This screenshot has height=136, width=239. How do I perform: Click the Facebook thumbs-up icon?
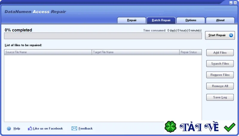[x=30, y=128]
